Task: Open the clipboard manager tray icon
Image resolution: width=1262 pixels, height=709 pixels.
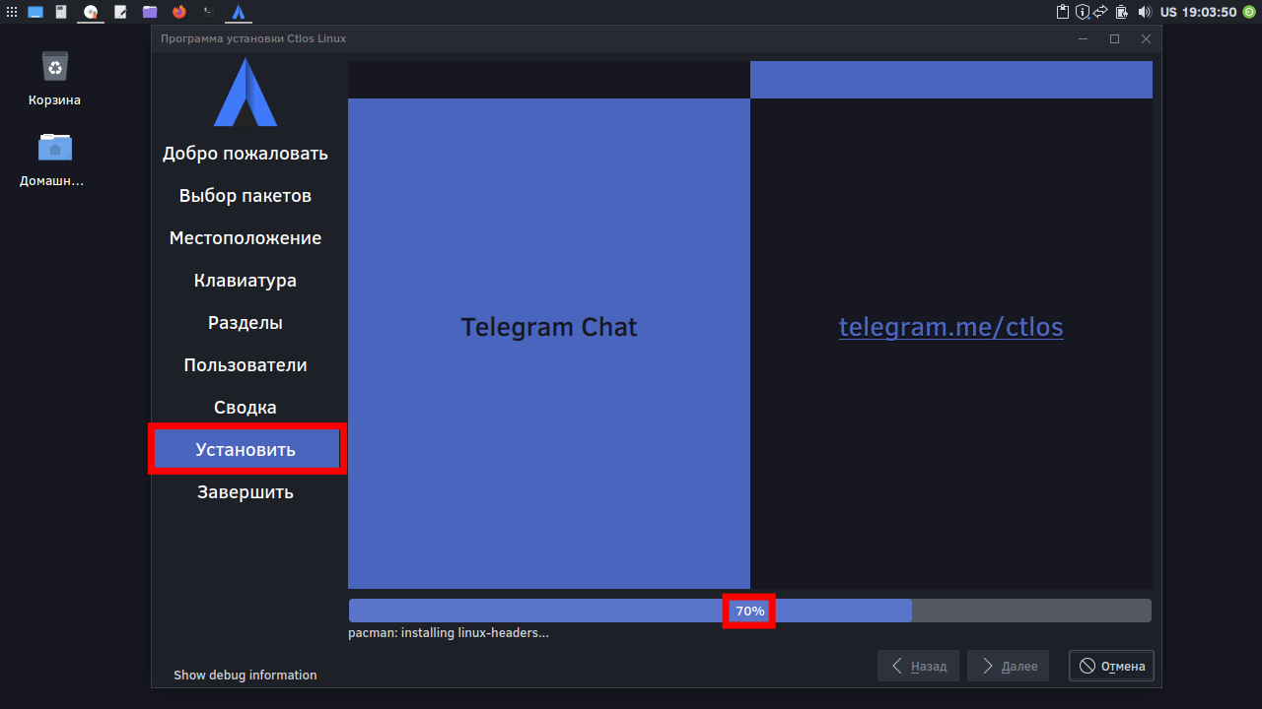Action: (x=1063, y=12)
